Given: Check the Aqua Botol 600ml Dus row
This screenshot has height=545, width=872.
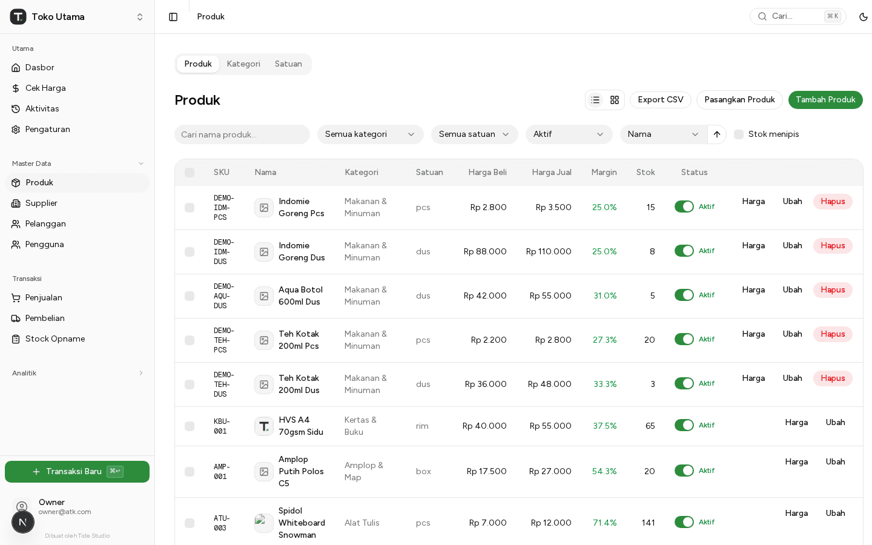Looking at the screenshot, I should click(190, 296).
